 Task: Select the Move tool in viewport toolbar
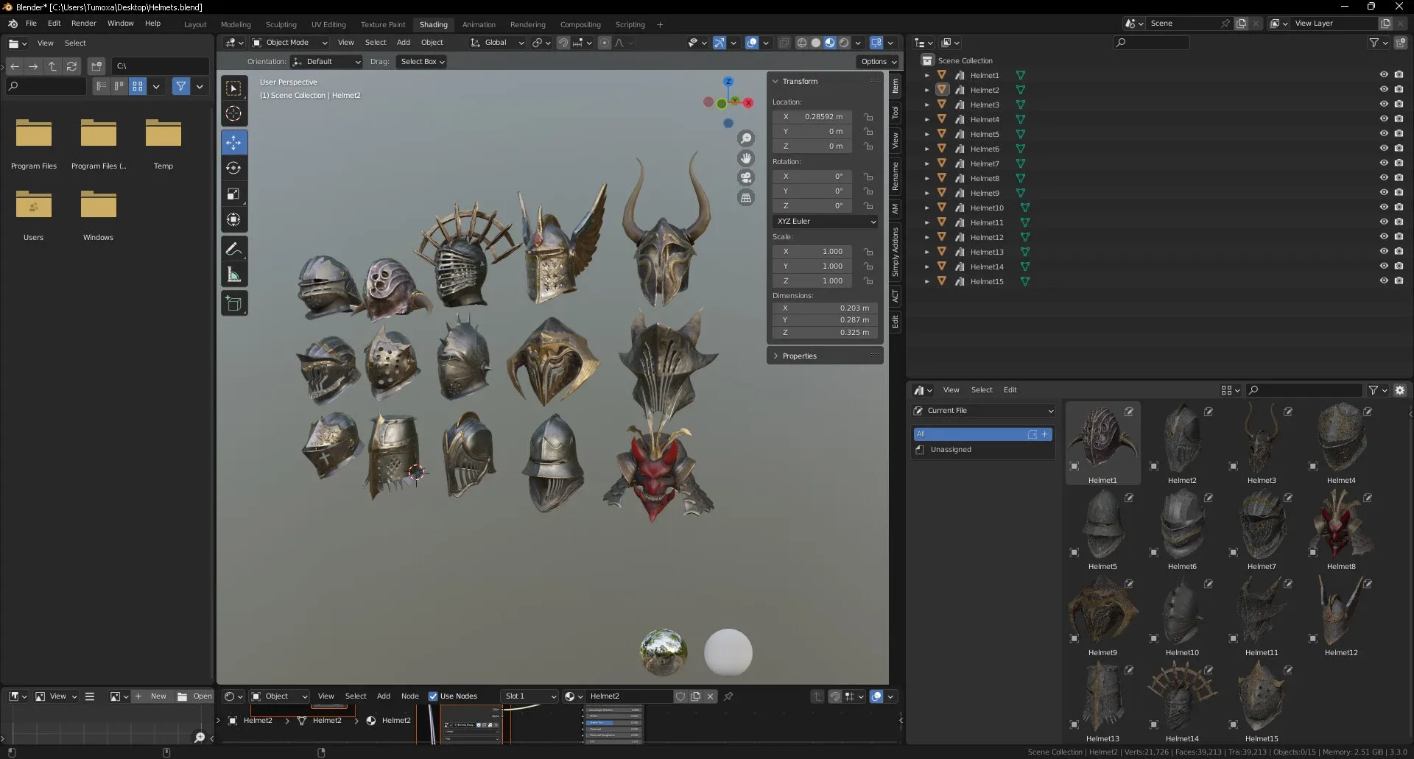click(233, 142)
